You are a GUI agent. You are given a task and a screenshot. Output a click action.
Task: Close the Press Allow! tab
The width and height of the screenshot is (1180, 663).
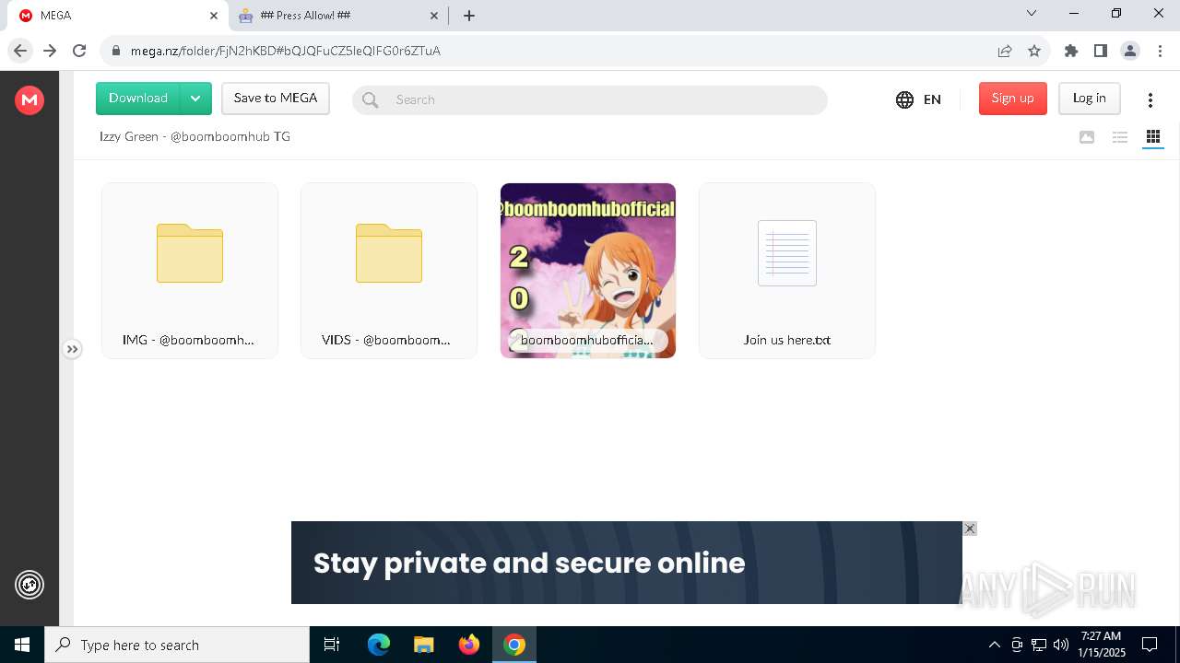[x=434, y=16]
